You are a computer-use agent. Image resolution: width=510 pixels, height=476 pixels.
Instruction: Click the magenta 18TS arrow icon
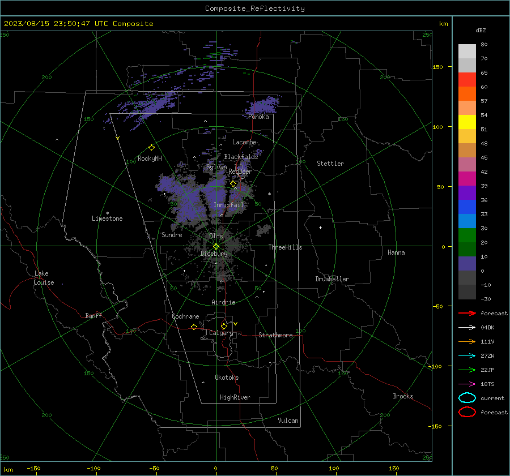(467, 384)
